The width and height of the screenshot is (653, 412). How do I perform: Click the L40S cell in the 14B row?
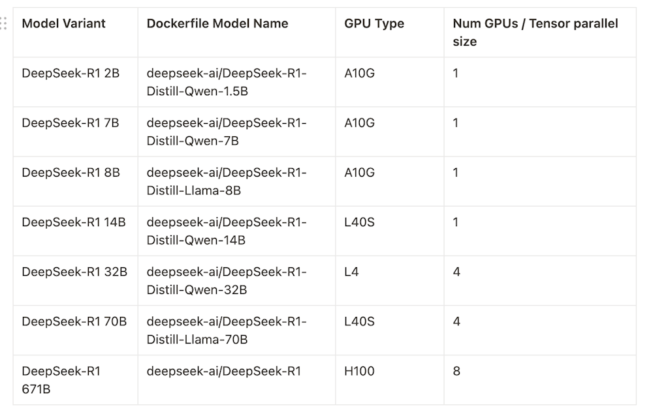pos(390,231)
